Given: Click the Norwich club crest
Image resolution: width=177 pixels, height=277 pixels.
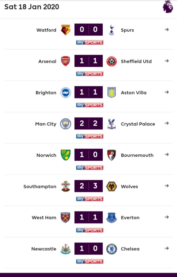Looking at the screenshot, I should coord(66,155).
